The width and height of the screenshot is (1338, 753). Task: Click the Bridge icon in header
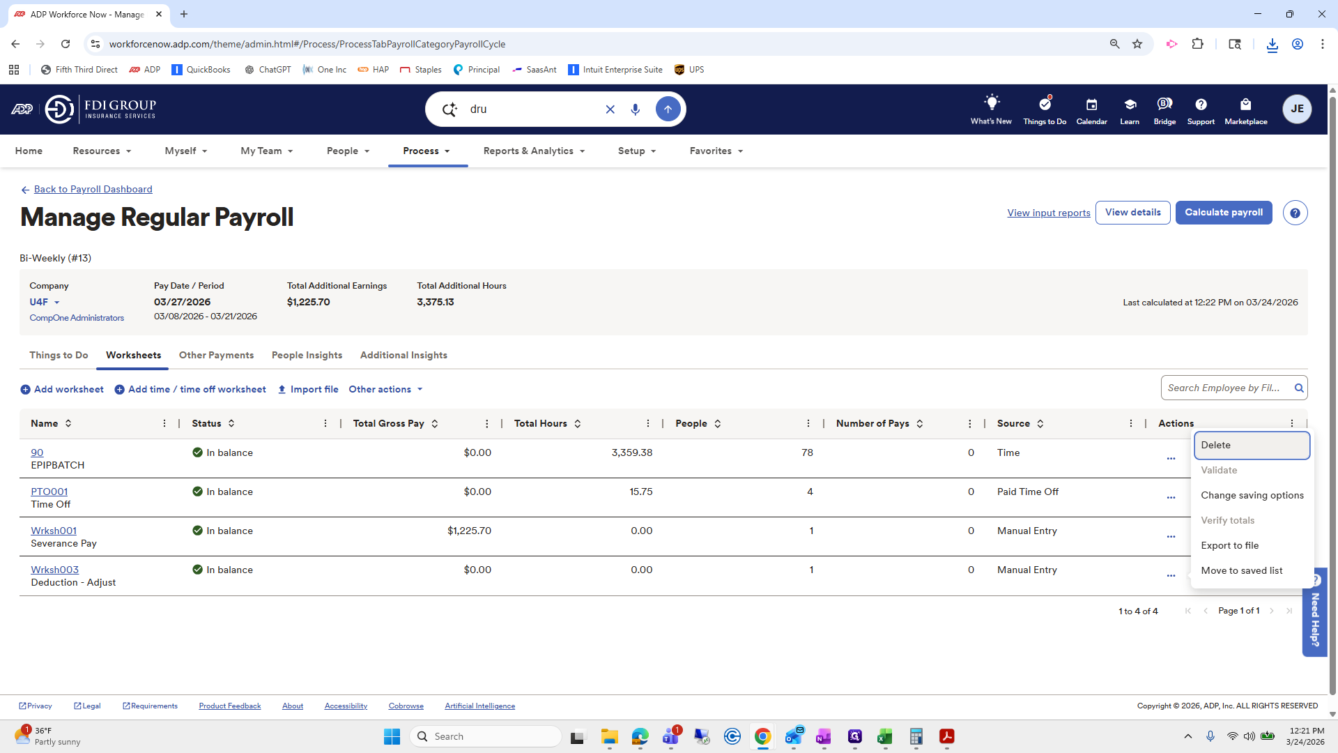click(1164, 104)
